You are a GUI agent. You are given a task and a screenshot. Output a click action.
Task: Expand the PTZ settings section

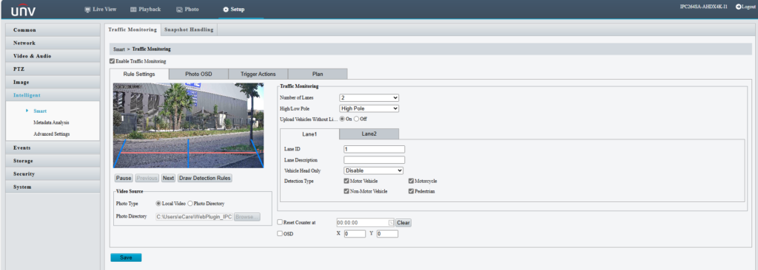tap(53, 69)
